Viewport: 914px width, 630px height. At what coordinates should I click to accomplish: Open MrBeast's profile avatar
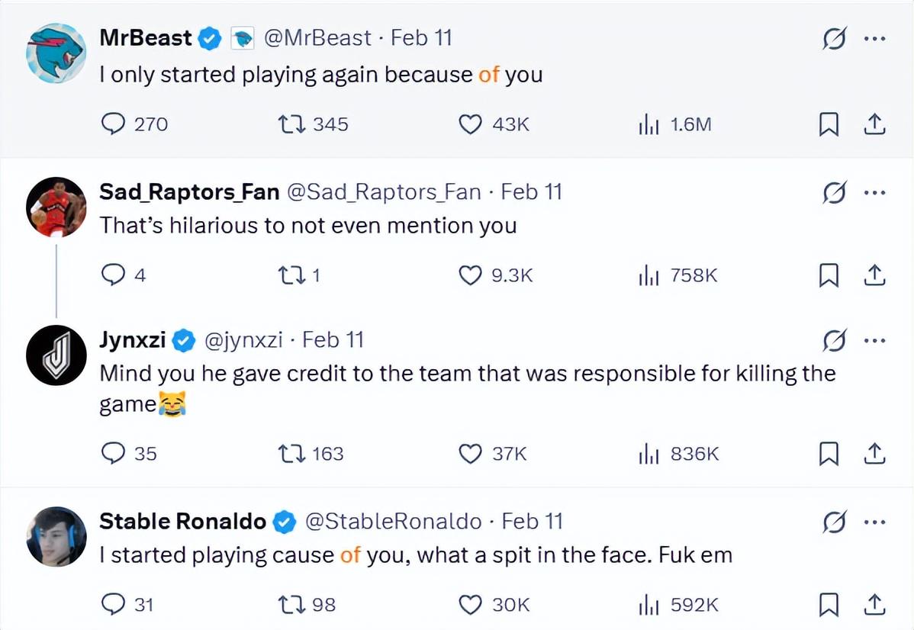click(x=56, y=53)
